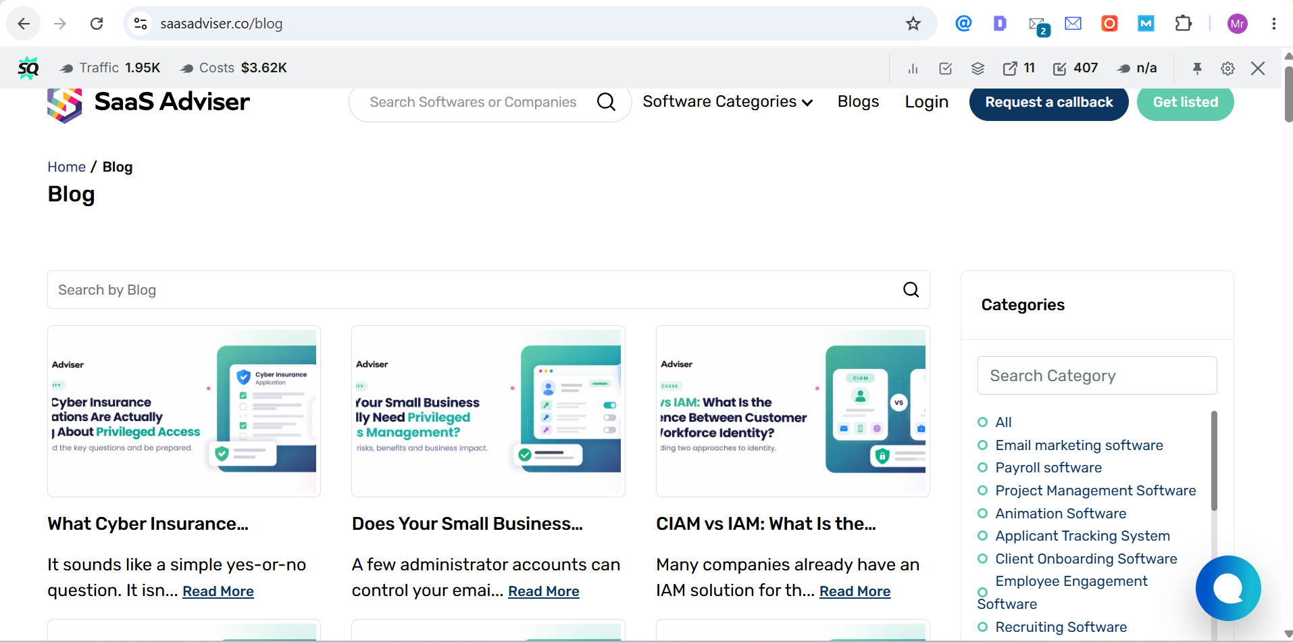Click external links count 11 icon
Image resolution: width=1293 pixels, height=642 pixels.
click(x=1019, y=68)
